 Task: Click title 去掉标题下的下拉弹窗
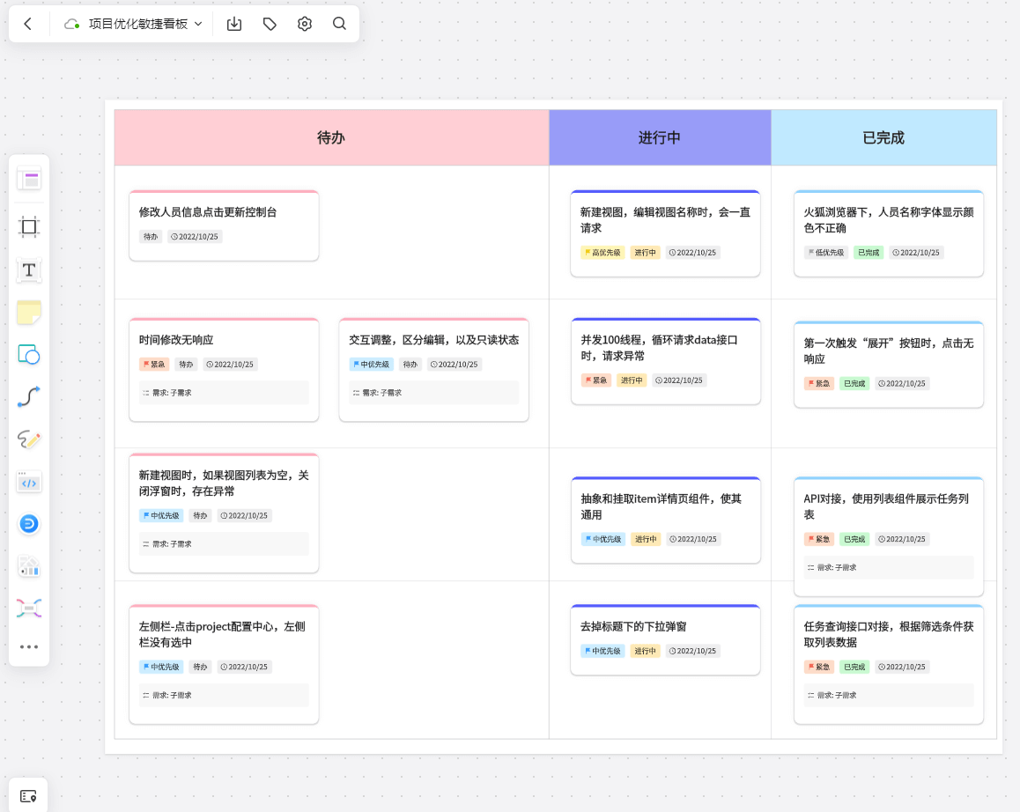click(633, 626)
